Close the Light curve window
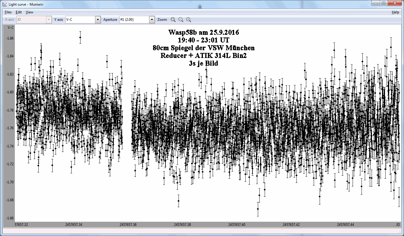The width and height of the screenshot is (404, 236). 395,3
